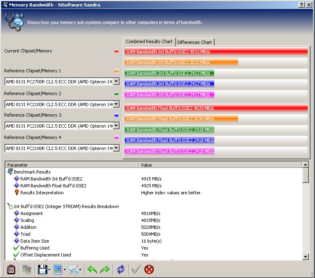The width and height of the screenshot is (315, 278).
Task: Open Reference Chipset/Memory 3 dropdown arrow
Action: [x=116, y=126]
